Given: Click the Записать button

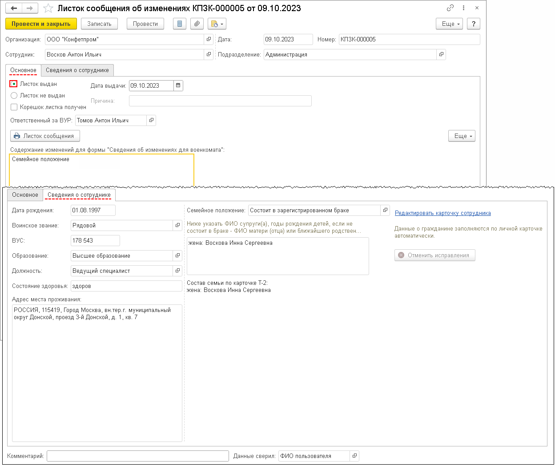Looking at the screenshot, I should 99,24.
